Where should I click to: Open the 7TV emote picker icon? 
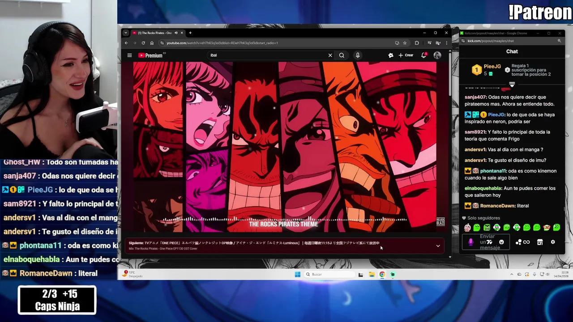489,242
